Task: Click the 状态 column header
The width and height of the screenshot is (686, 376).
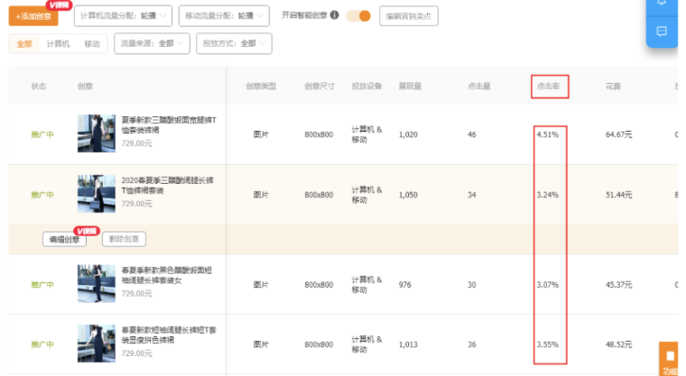Action: point(39,87)
